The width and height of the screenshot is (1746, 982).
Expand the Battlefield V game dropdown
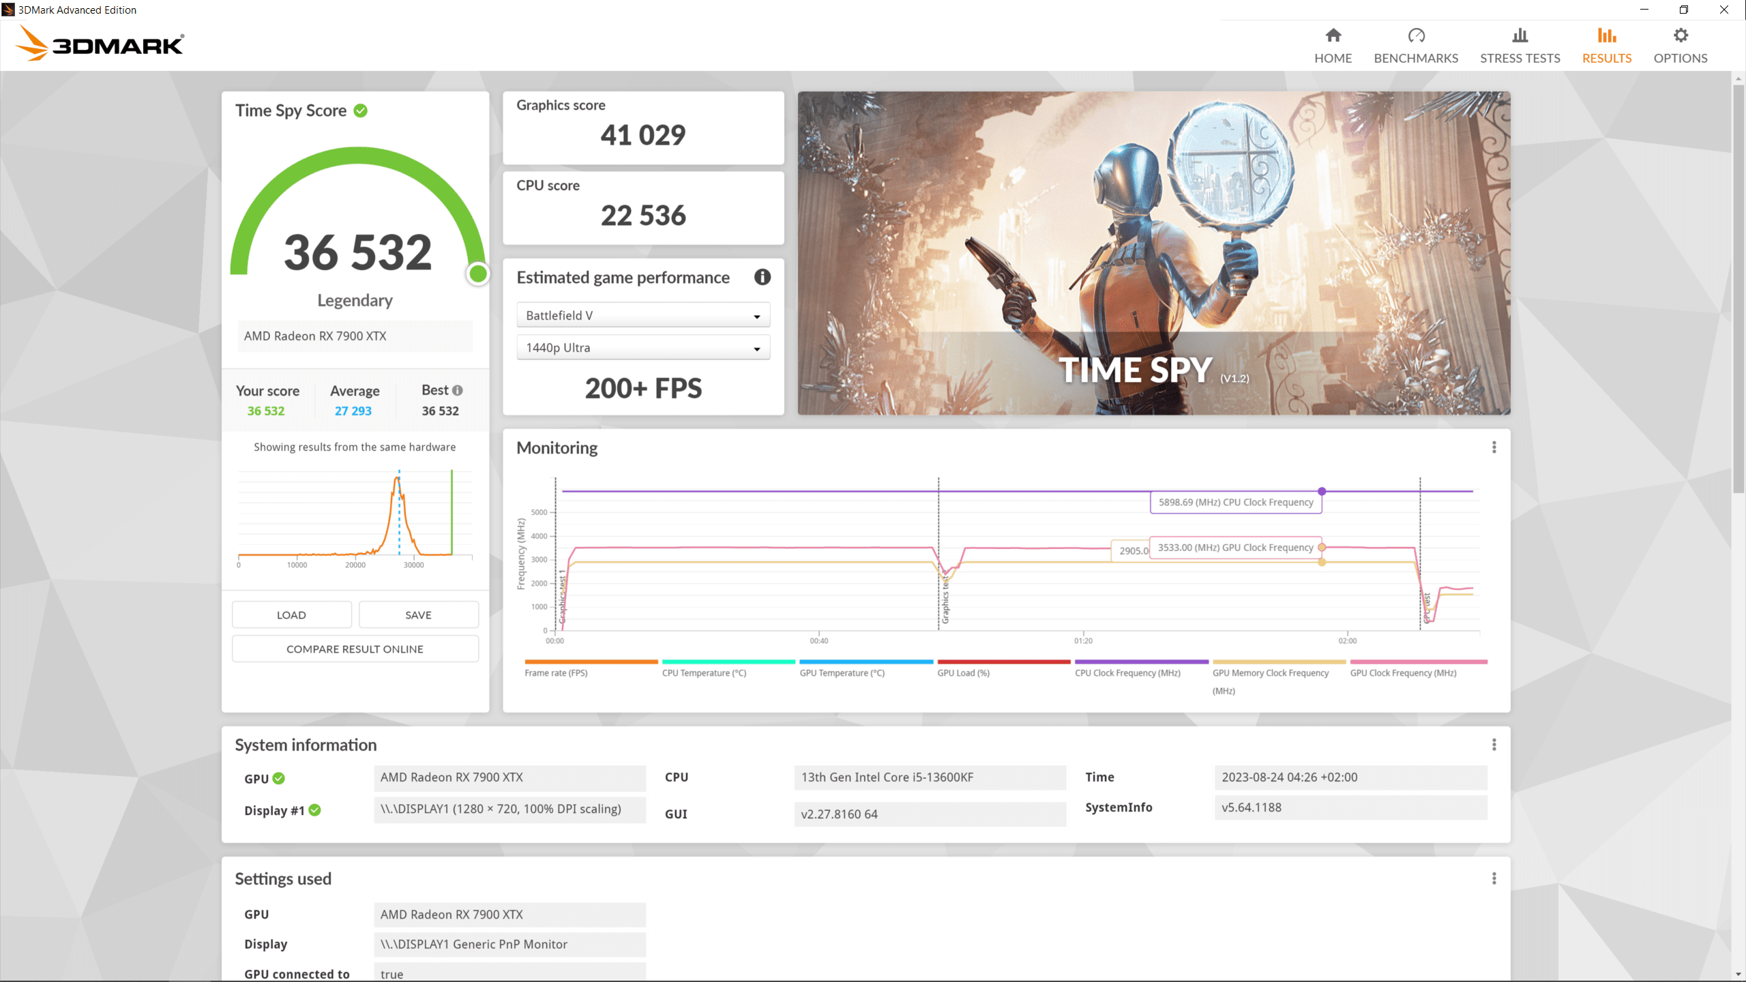pyautogui.click(x=642, y=315)
